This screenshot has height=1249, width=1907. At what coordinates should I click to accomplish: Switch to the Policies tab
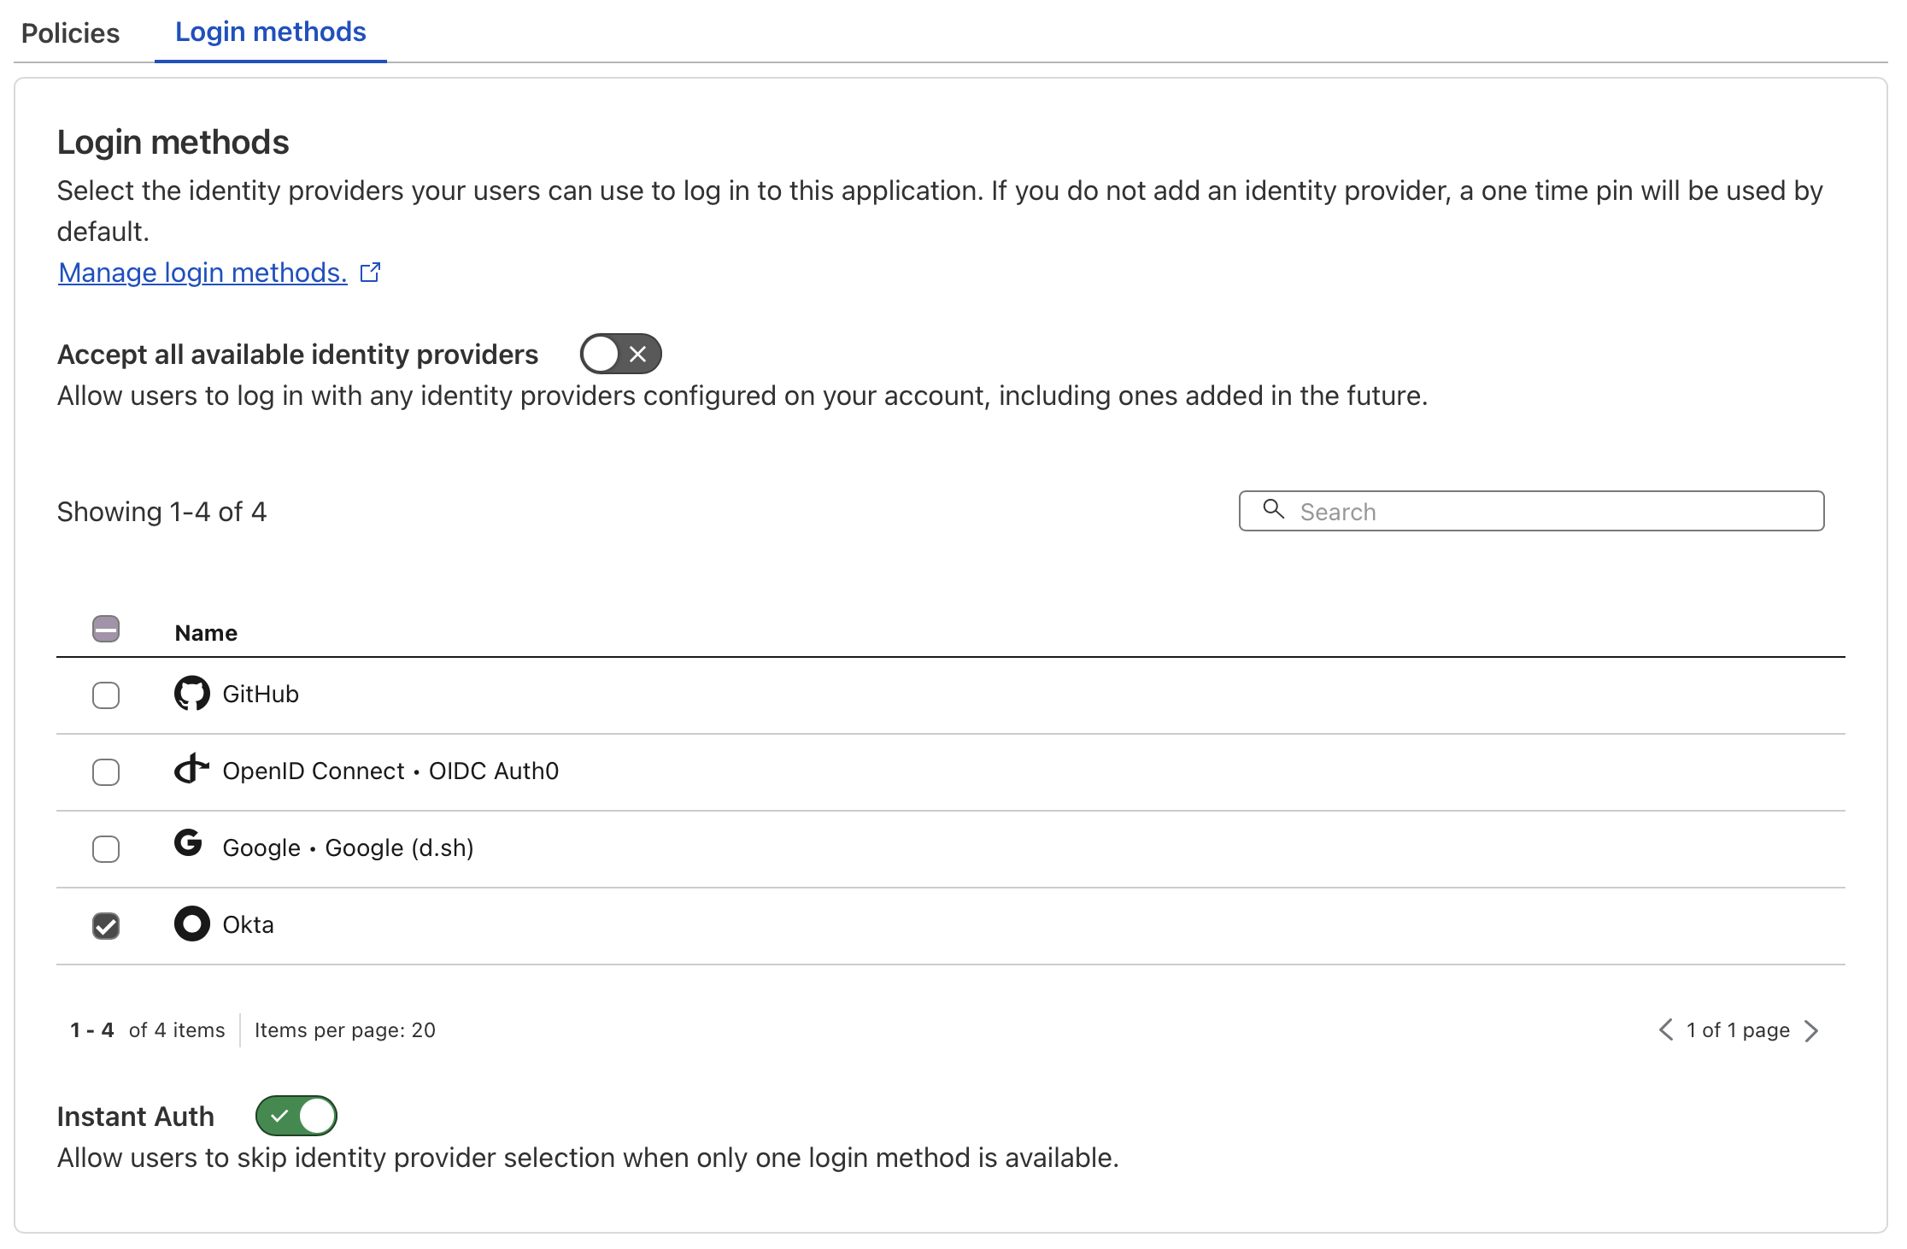tap(72, 32)
